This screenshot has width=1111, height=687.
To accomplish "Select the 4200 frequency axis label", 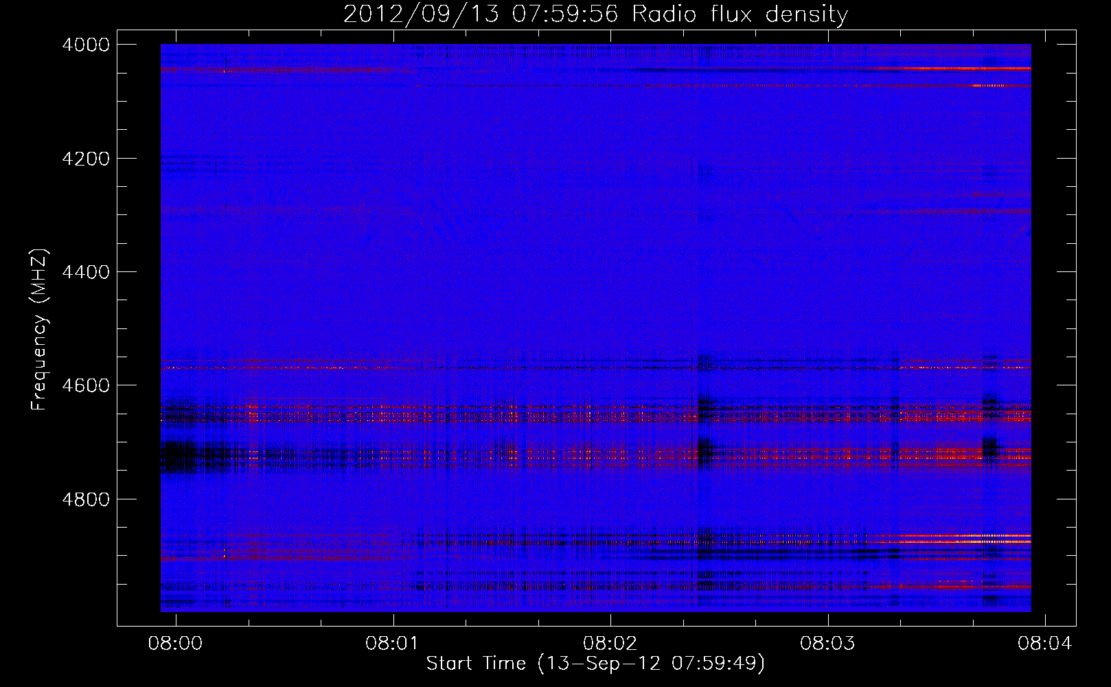I will tap(85, 159).
